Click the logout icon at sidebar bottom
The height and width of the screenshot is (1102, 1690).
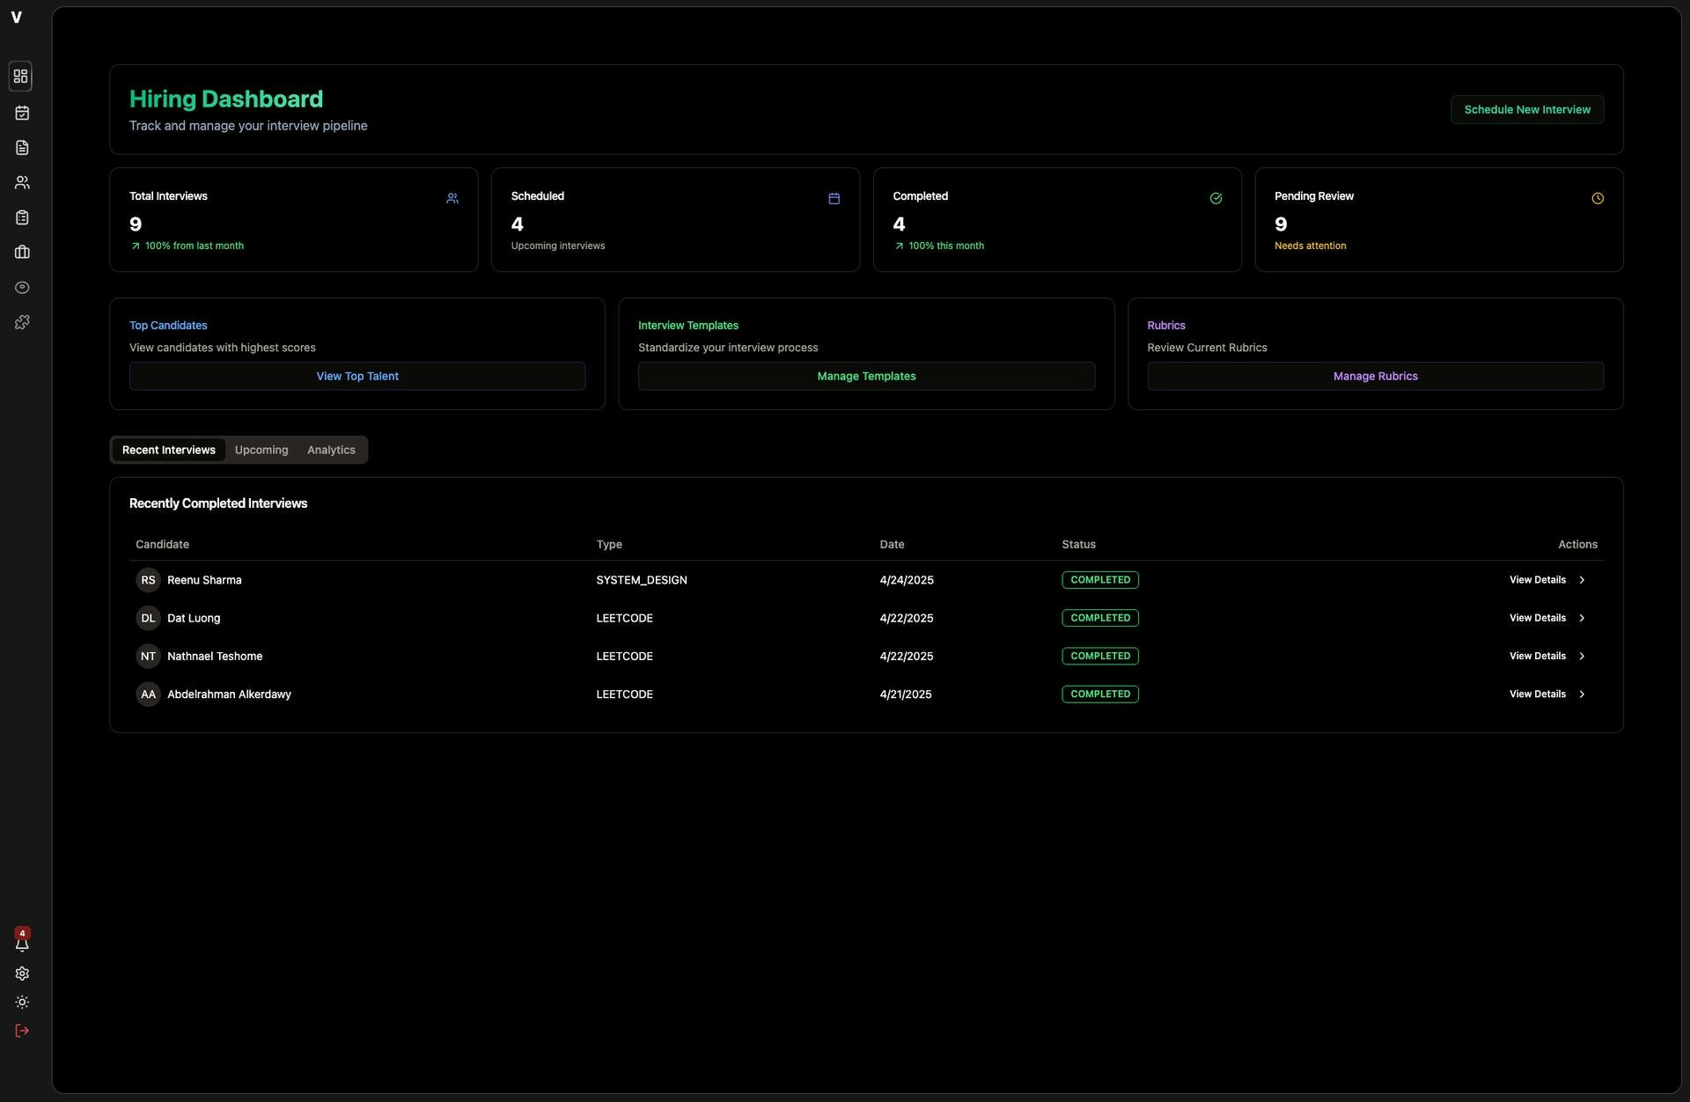click(21, 1031)
